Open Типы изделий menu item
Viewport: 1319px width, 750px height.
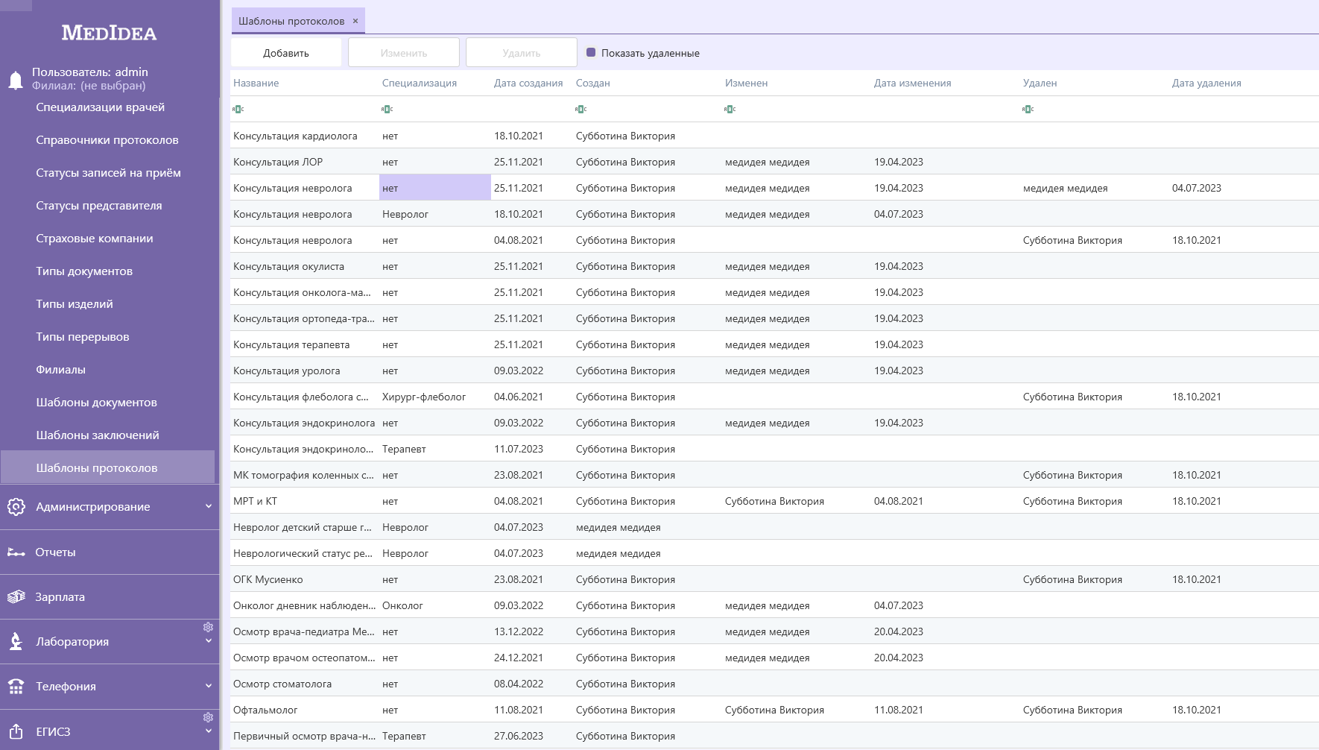tap(75, 304)
